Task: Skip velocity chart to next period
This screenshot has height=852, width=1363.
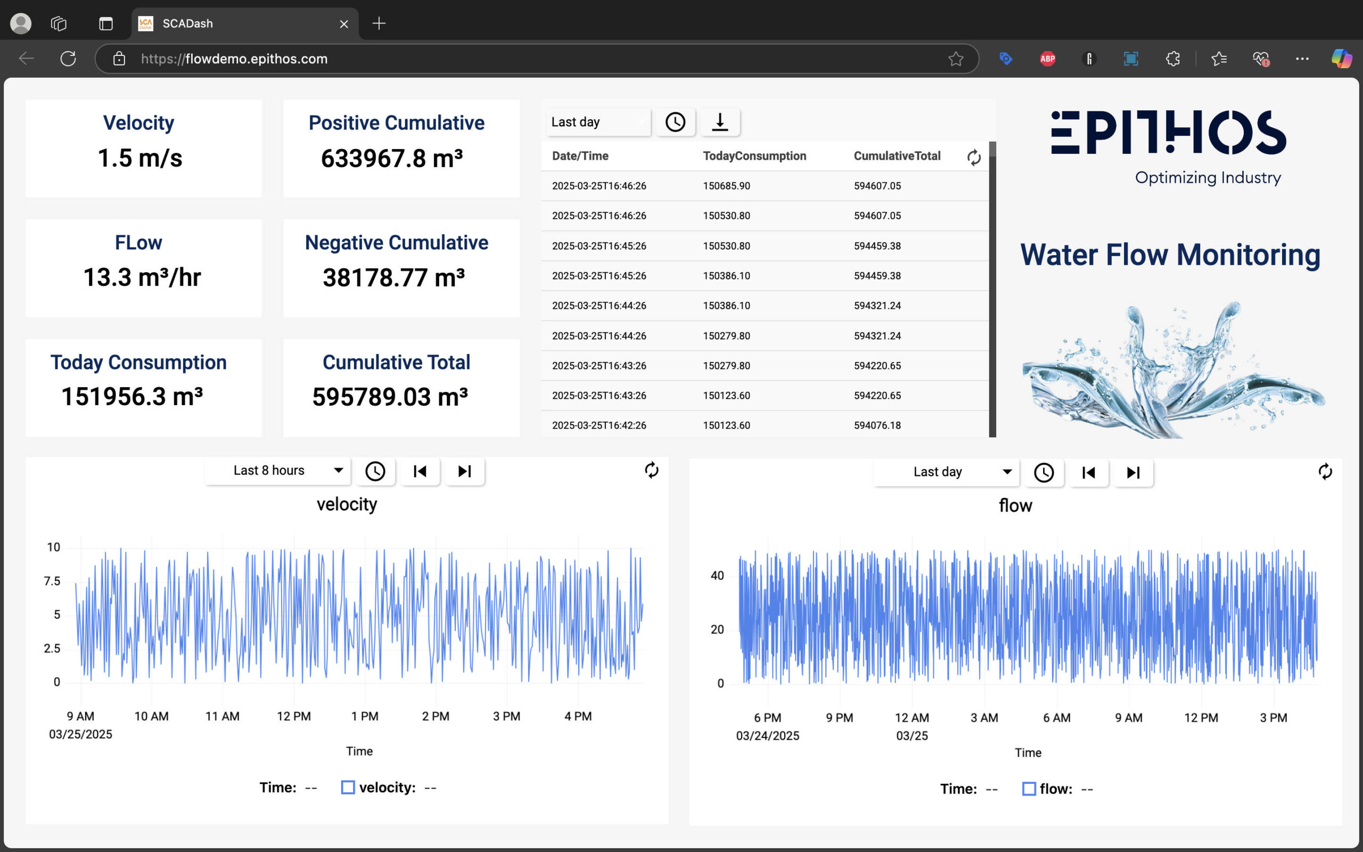Action: pyautogui.click(x=464, y=471)
